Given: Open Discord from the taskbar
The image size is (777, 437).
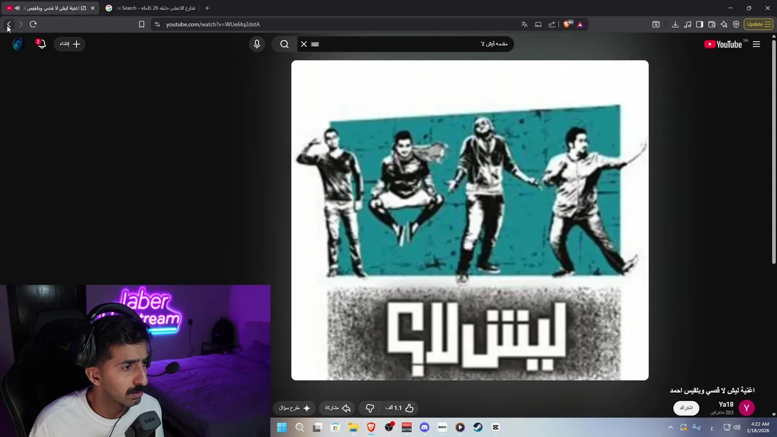Looking at the screenshot, I should (x=424, y=427).
